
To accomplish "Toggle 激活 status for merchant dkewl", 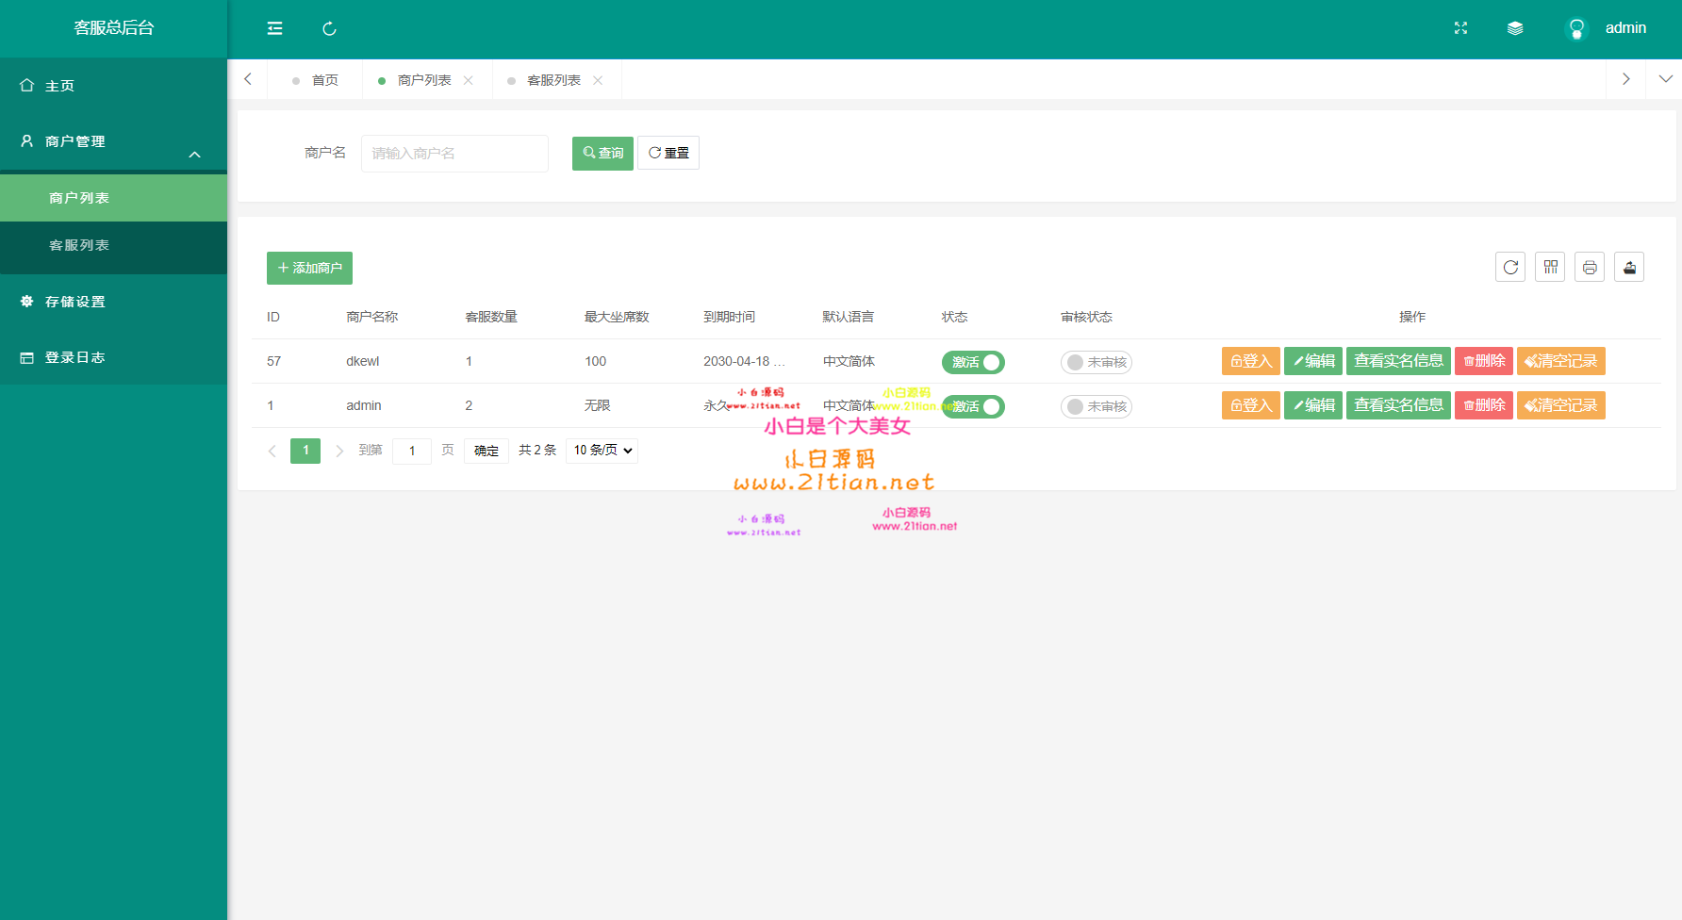I will pos(973,361).
